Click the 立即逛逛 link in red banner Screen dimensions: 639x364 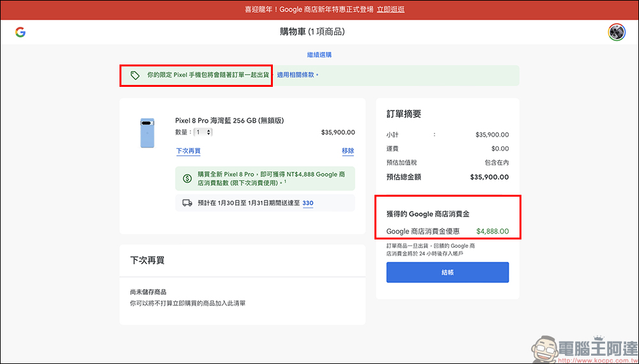(x=391, y=10)
